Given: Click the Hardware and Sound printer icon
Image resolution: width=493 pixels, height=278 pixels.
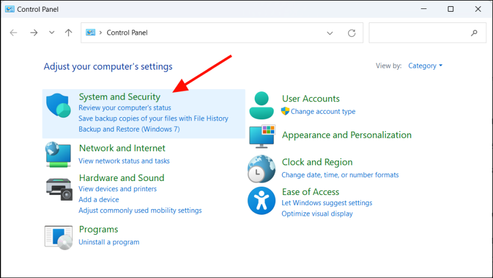Looking at the screenshot, I should (59, 188).
